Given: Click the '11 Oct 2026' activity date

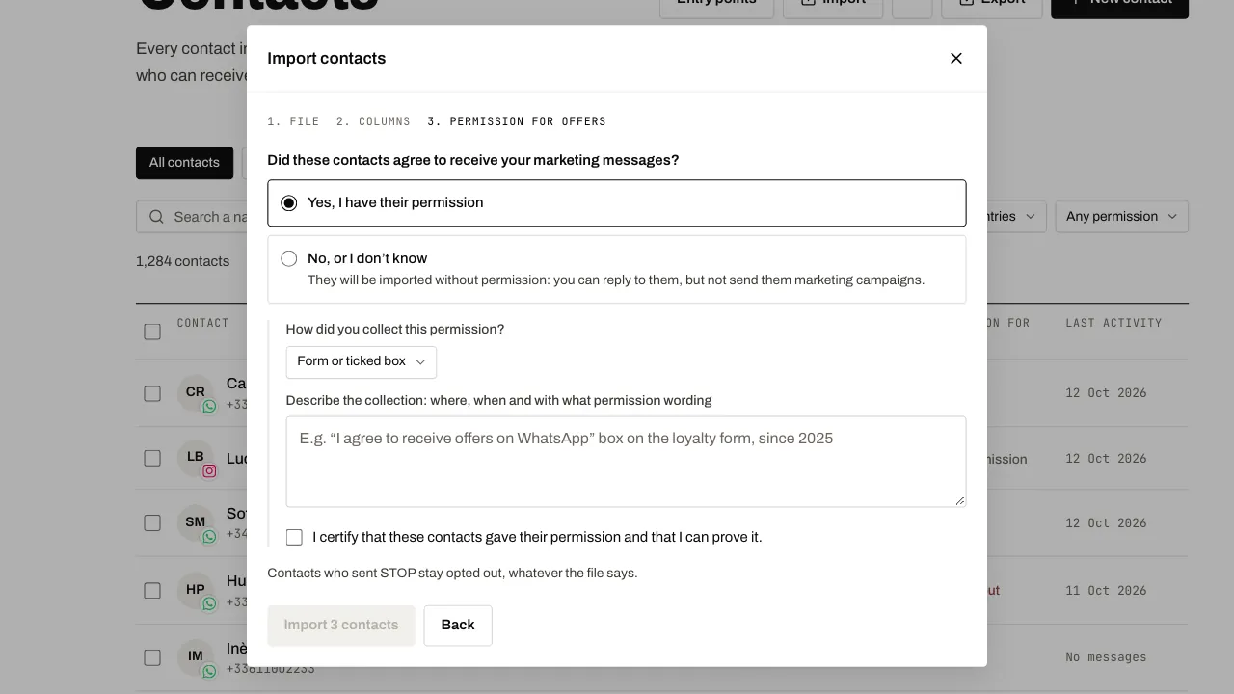Looking at the screenshot, I should point(1106,591).
